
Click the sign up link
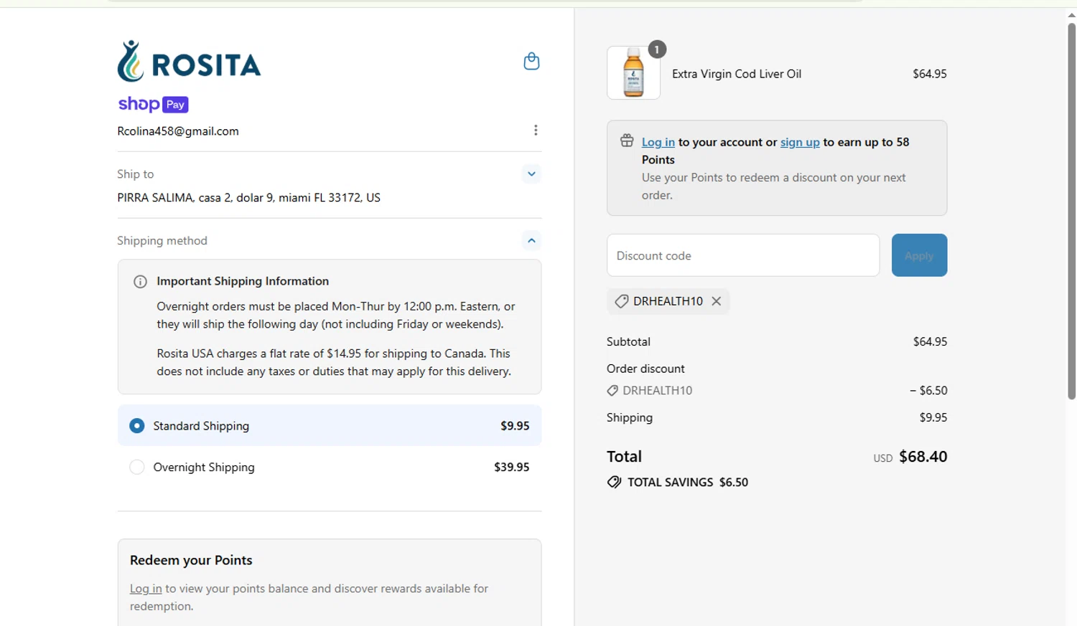800,142
